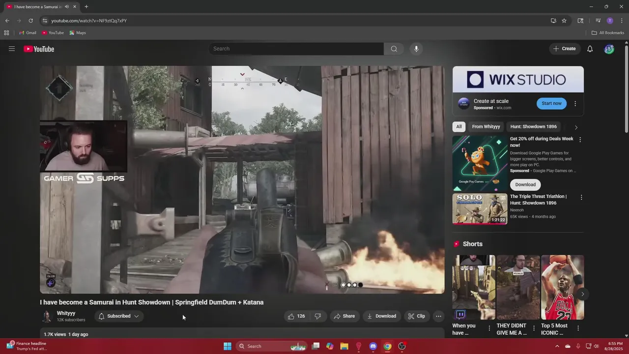Open Chrome profile T avatar
The image size is (629, 354).
click(x=610, y=21)
